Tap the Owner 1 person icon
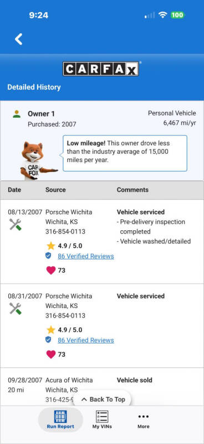Image resolution: width=204 pixels, height=444 pixels. [x=17, y=114]
